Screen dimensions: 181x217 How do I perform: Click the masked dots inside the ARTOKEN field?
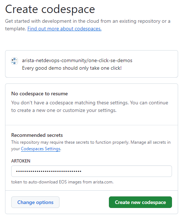click(x=49, y=172)
